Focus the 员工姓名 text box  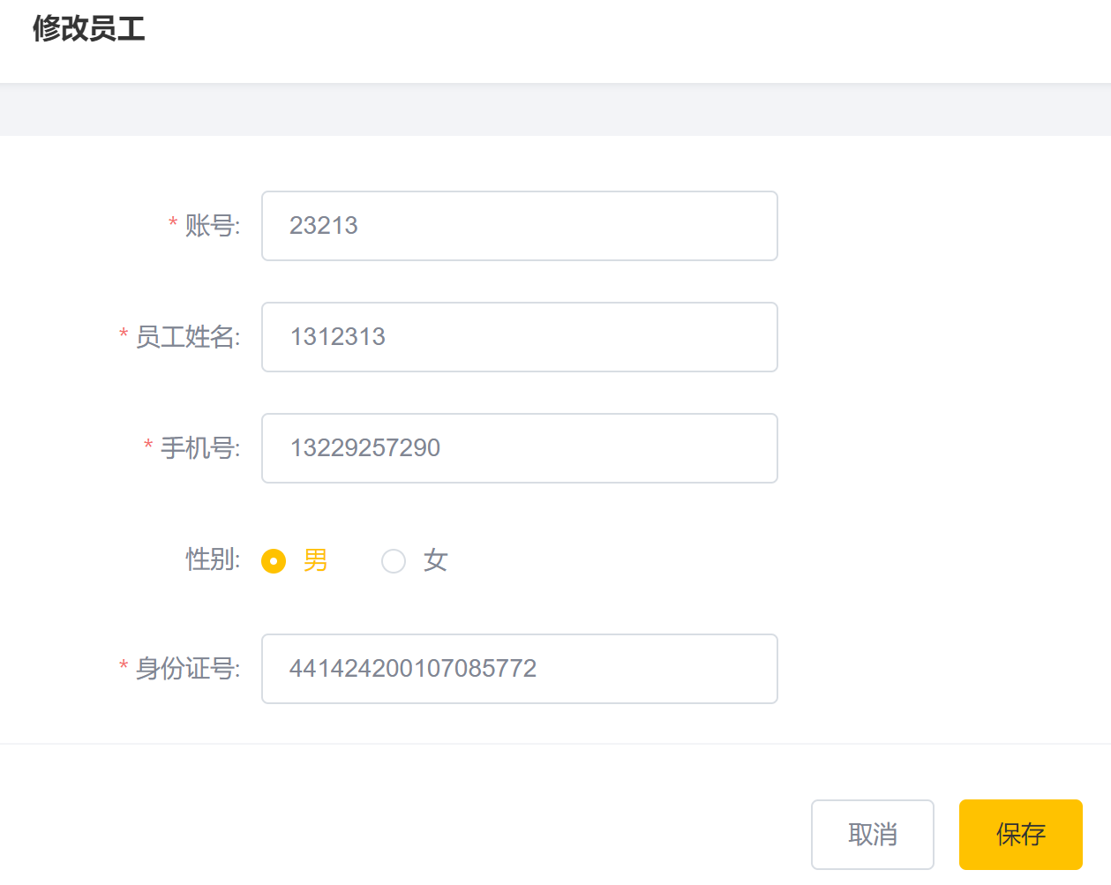tap(519, 337)
